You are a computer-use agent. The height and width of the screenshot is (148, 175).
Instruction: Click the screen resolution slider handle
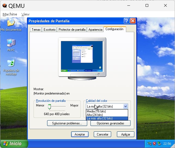pos(49,107)
